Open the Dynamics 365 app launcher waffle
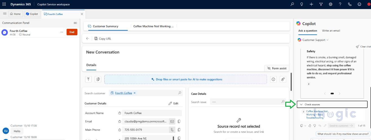Screen dimensions: 371x140 [4, 4]
